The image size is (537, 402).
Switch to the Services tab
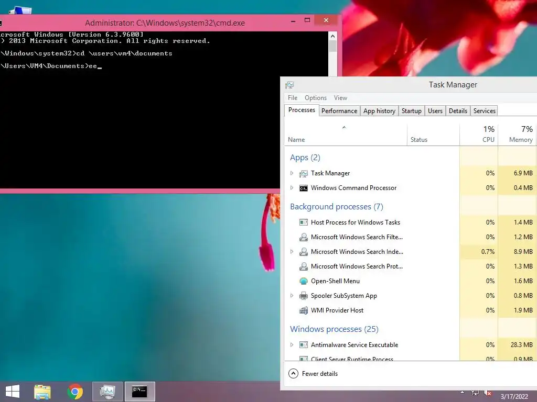484,111
